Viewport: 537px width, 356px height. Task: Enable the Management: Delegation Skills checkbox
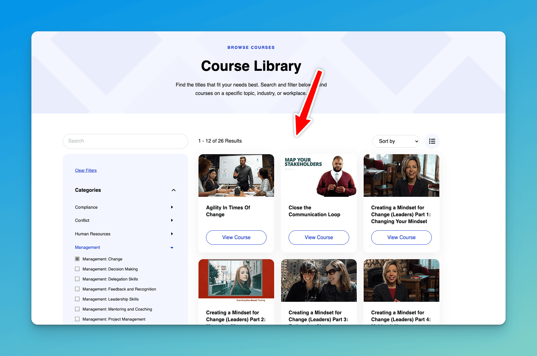77,279
